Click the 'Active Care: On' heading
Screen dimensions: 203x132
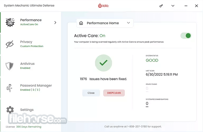90,36
